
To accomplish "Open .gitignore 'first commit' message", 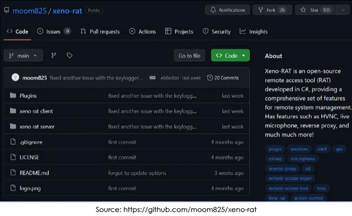I will click(x=122, y=142).
